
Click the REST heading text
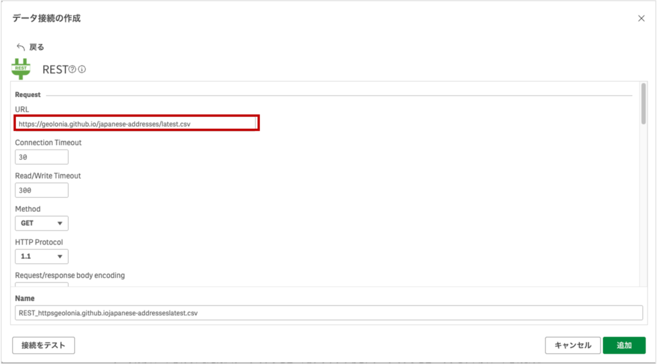pos(55,69)
